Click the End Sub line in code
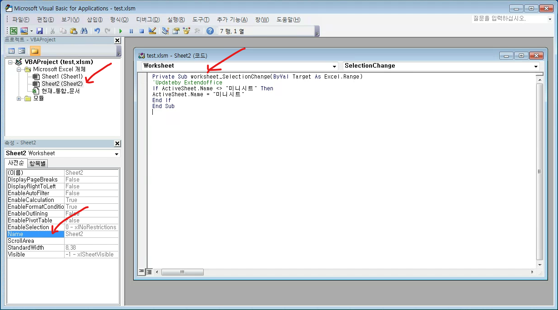This screenshot has width=558, height=310. [x=163, y=106]
